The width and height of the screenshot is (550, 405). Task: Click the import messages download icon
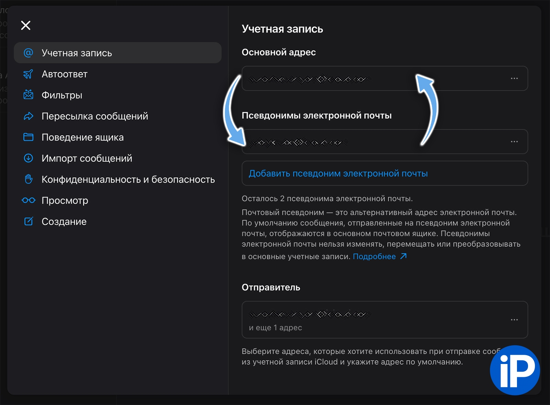[28, 158]
